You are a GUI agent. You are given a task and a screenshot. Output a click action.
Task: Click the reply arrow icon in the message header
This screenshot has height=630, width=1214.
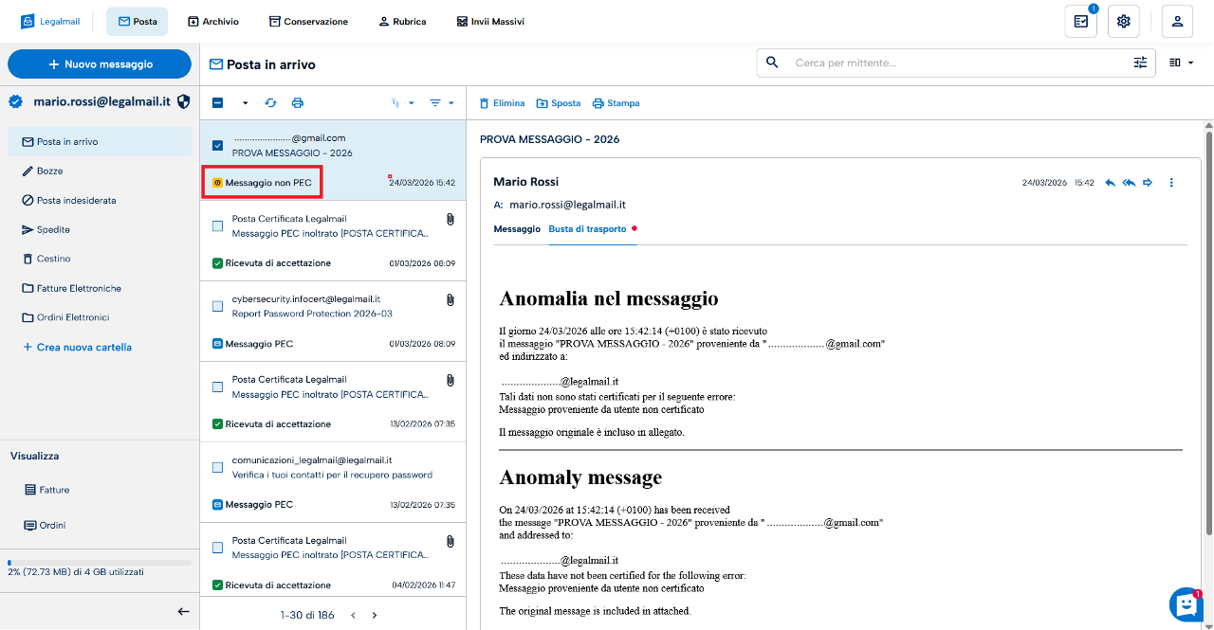(1111, 183)
